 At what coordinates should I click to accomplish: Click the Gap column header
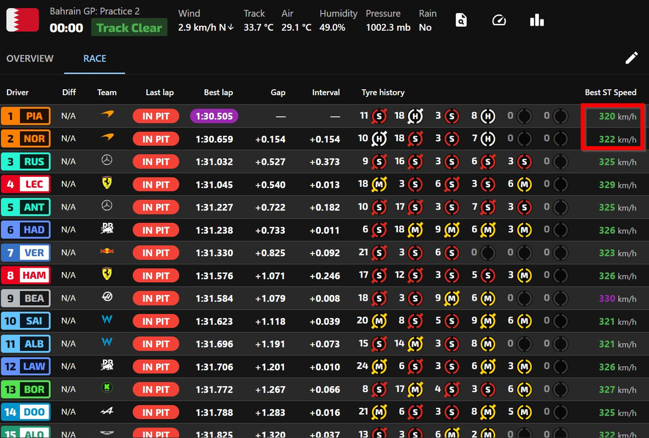278,92
